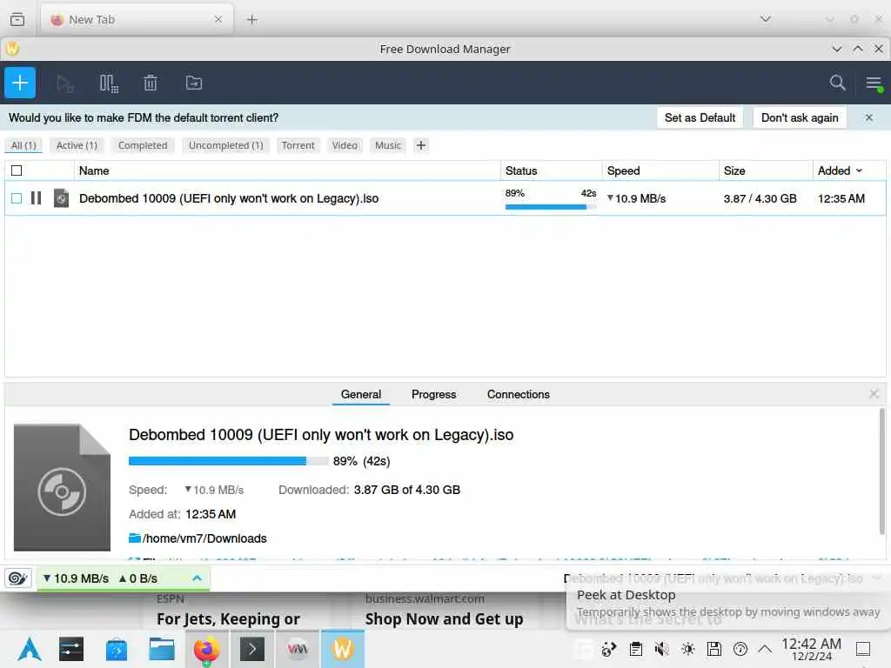Click the Don't ask again button
This screenshot has height=668, width=891.
800,117
